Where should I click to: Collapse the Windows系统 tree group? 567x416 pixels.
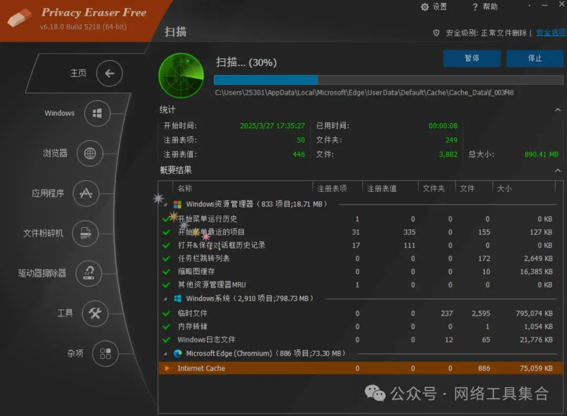tap(165, 299)
